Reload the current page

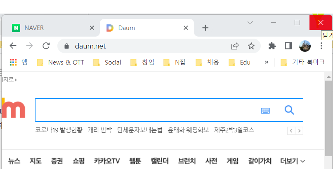(x=46, y=46)
